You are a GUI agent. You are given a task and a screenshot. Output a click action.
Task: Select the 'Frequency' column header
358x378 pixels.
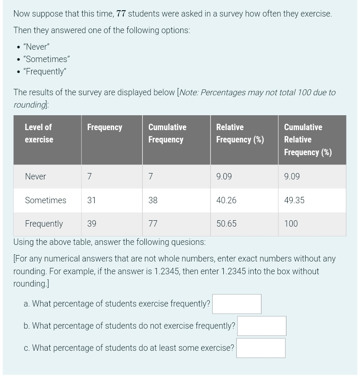pos(104,127)
